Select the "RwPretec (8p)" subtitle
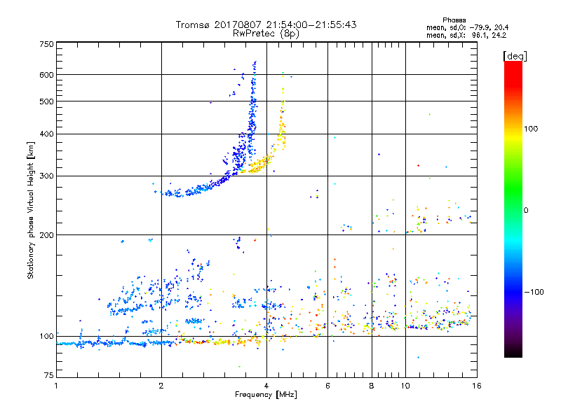 [266, 34]
